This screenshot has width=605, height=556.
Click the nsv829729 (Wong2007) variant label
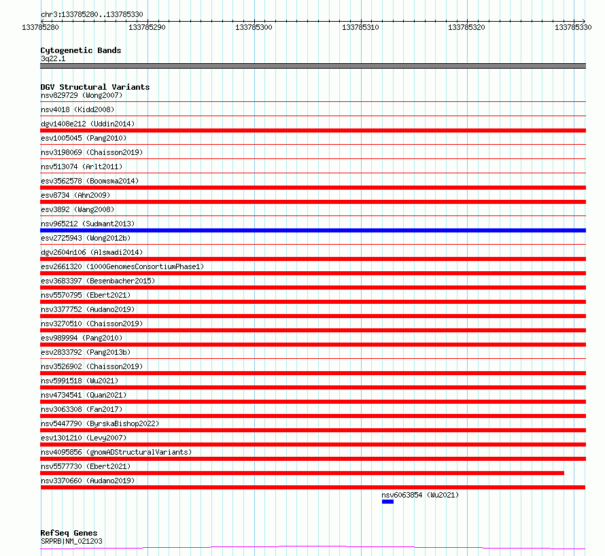pyautogui.click(x=82, y=95)
